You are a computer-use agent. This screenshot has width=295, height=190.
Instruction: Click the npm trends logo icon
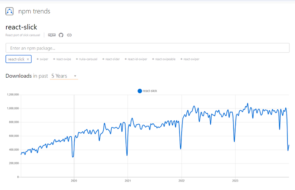click(10, 11)
